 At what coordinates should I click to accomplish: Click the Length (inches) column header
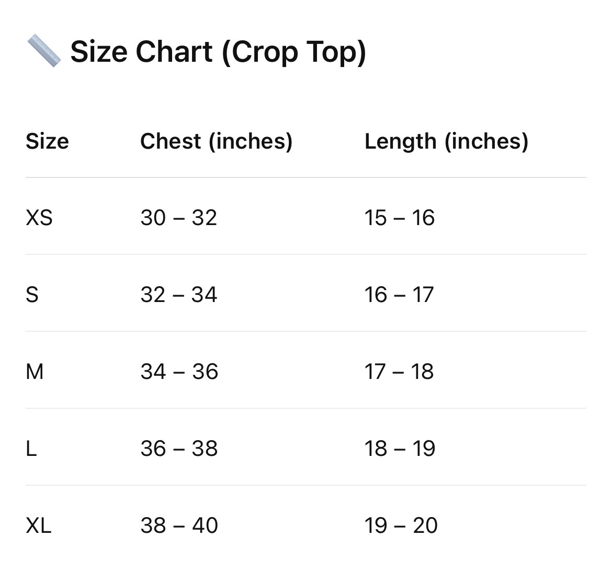click(x=447, y=141)
